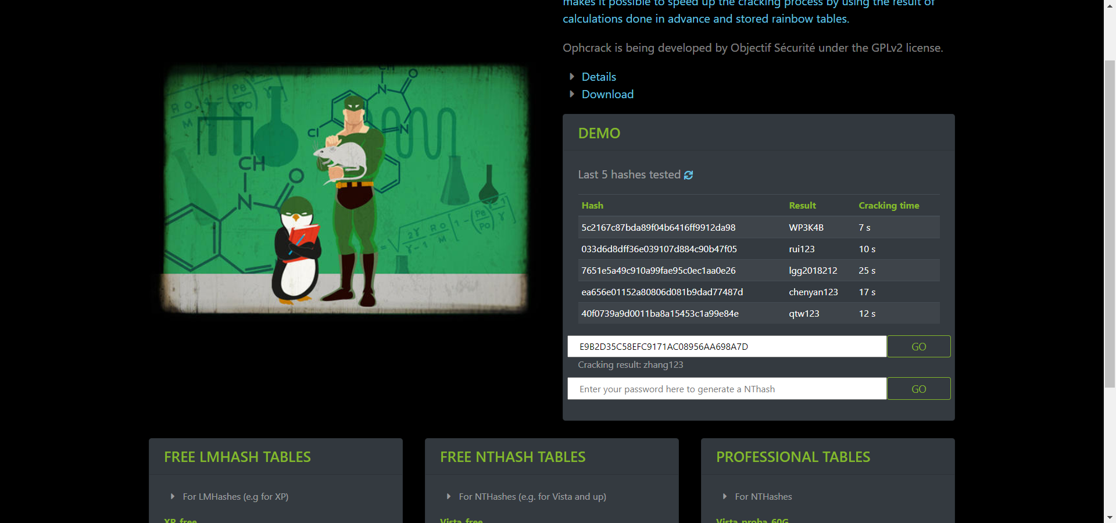Refresh the last 5 hashes tested list
The height and width of the screenshot is (523, 1116).
click(x=688, y=175)
